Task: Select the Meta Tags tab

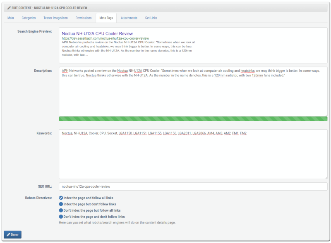Action: [x=106, y=18]
